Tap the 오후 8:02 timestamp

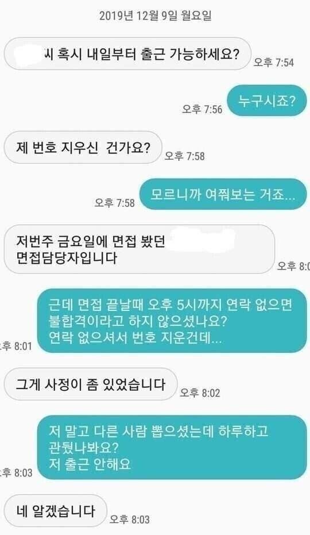click(200, 393)
